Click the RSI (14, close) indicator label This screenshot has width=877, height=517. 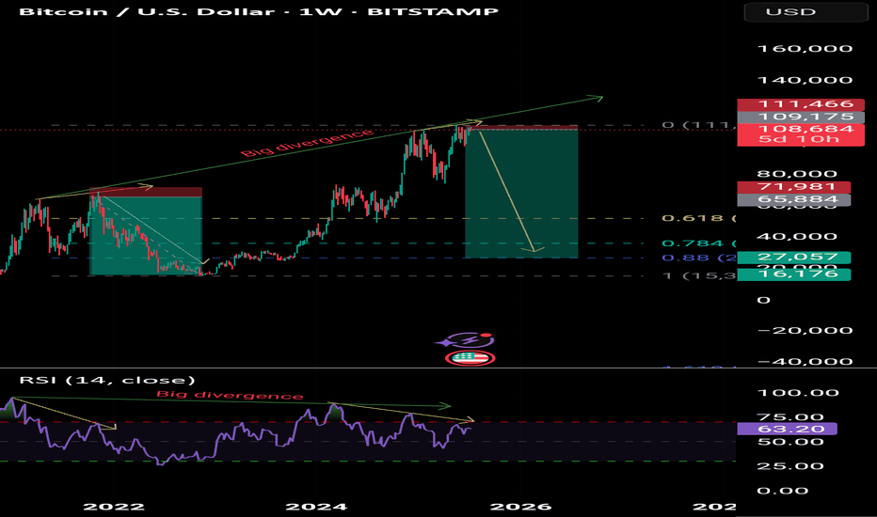pos(107,381)
